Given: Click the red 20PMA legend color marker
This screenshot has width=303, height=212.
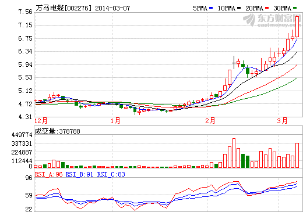Looking at the screenshot, I should tap(267, 8).
